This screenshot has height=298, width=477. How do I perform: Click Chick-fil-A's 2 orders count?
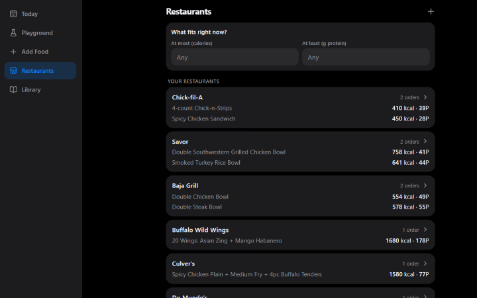click(x=409, y=97)
